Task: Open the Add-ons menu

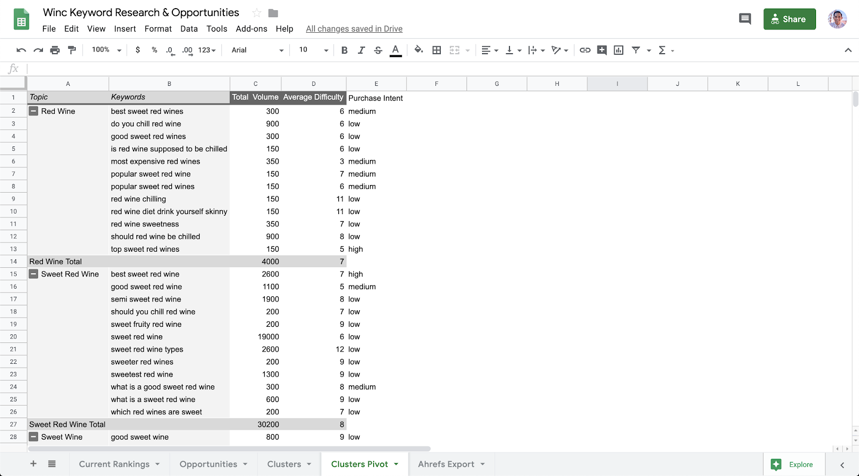Action: tap(251, 29)
